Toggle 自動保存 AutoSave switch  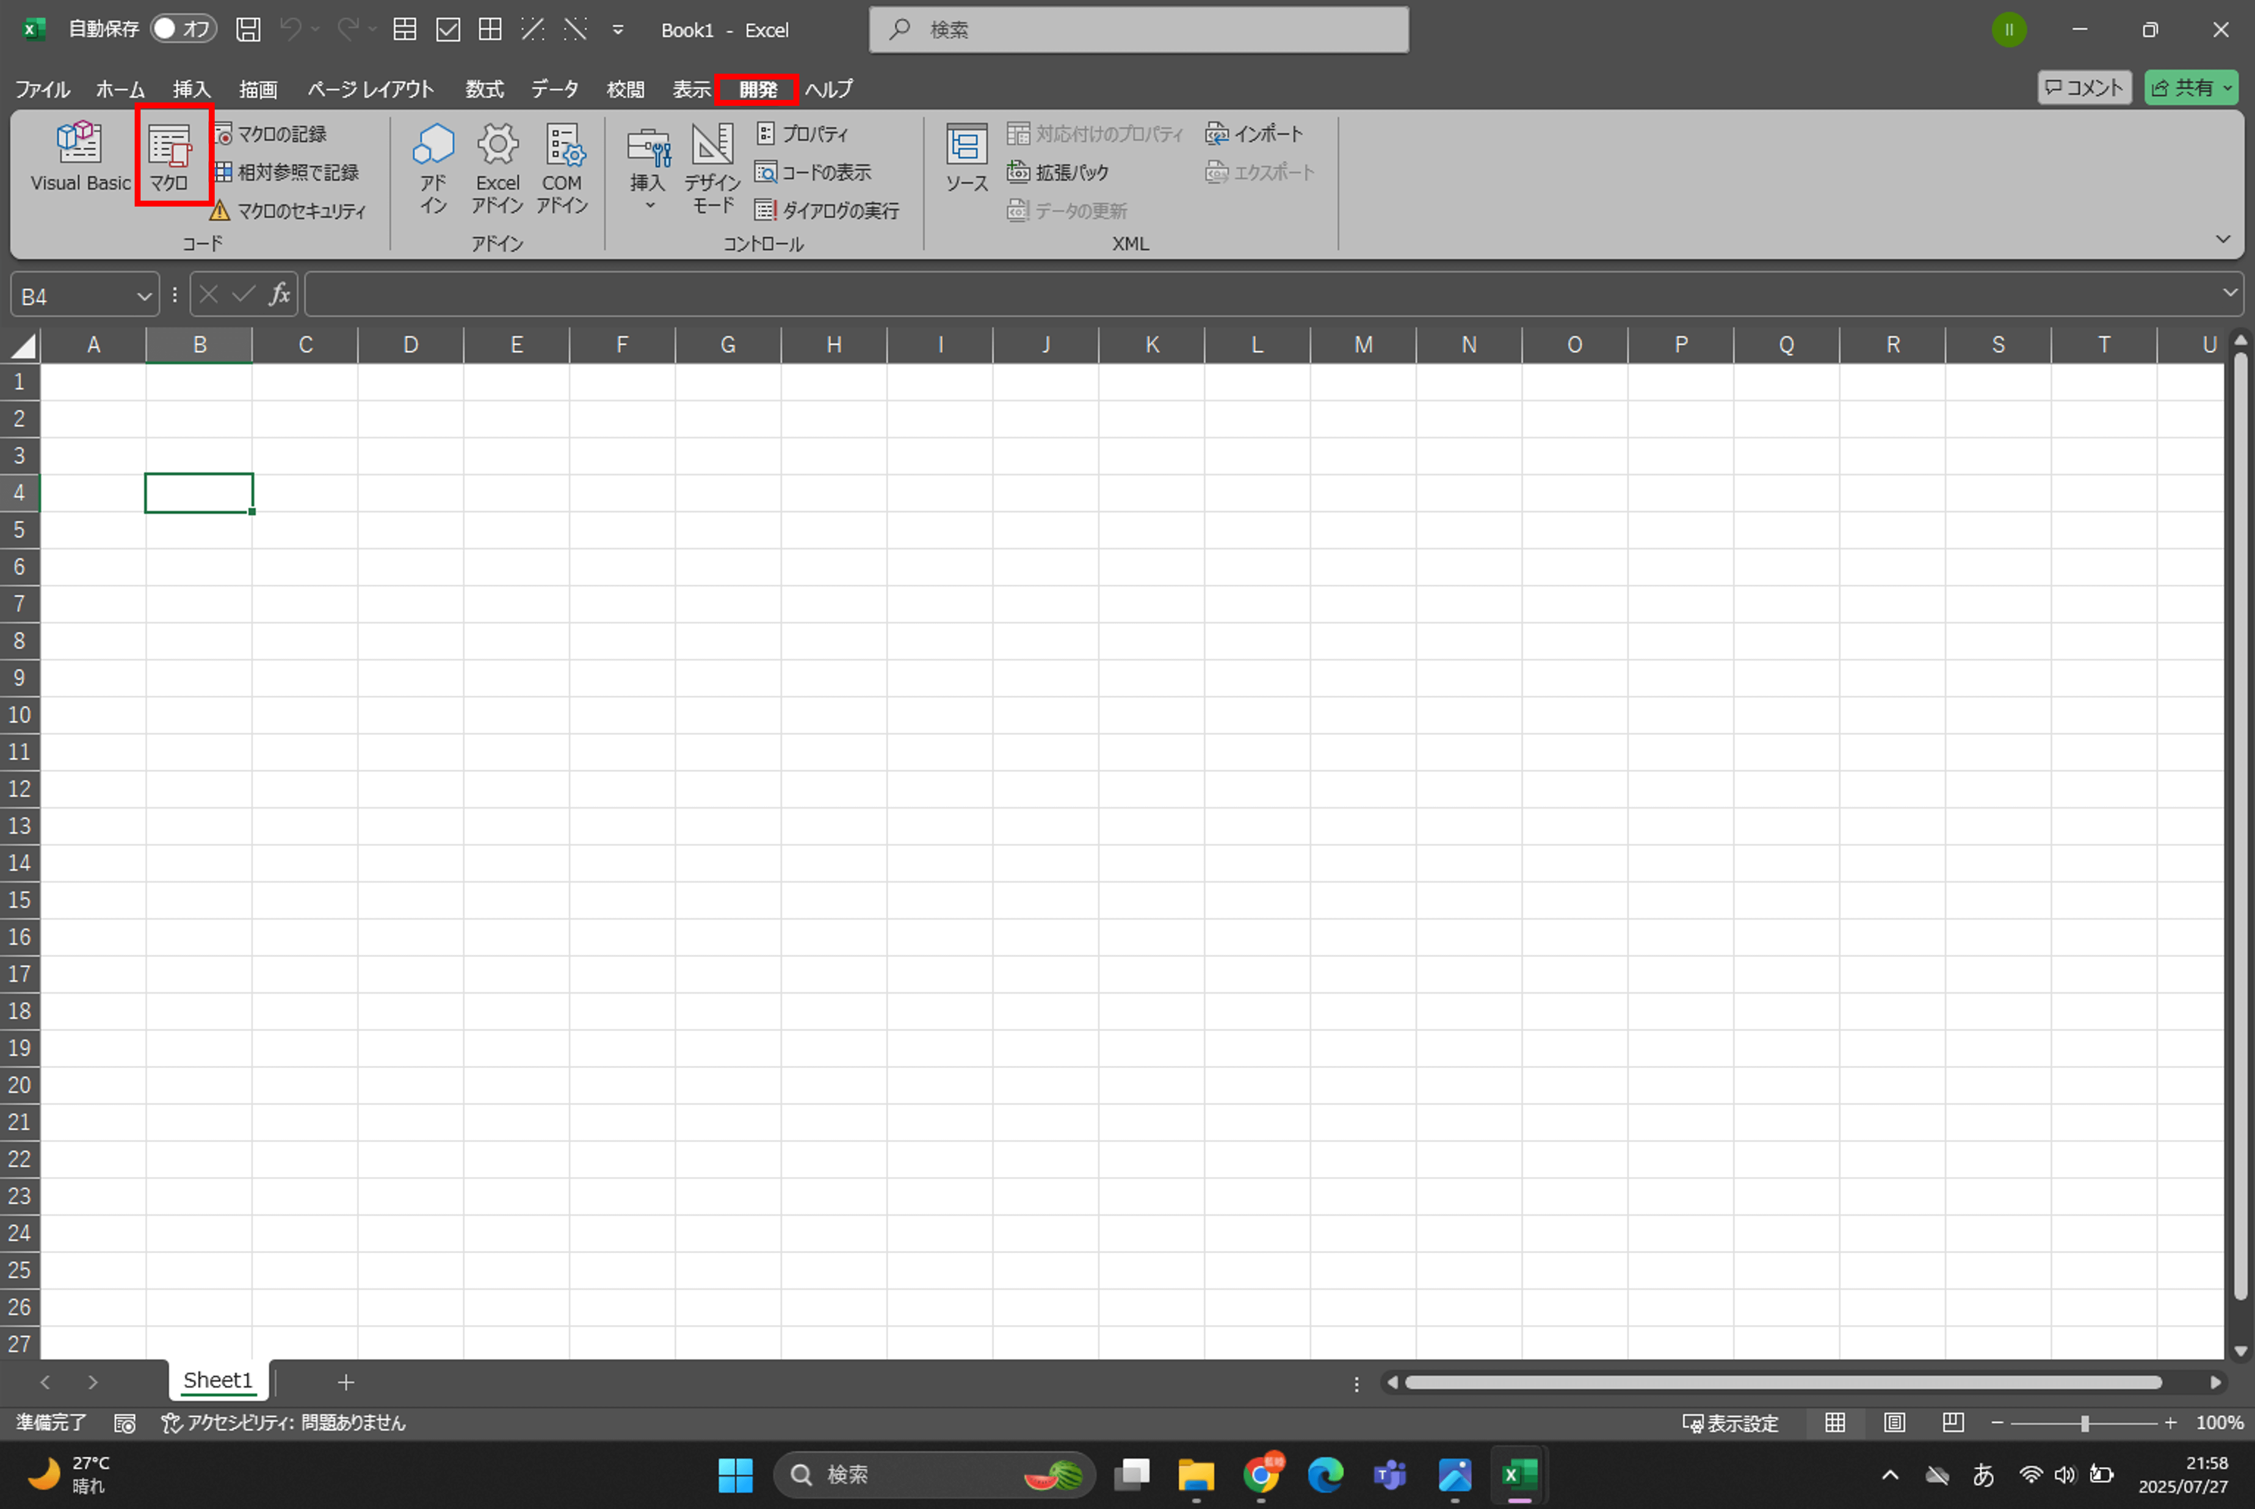183,29
